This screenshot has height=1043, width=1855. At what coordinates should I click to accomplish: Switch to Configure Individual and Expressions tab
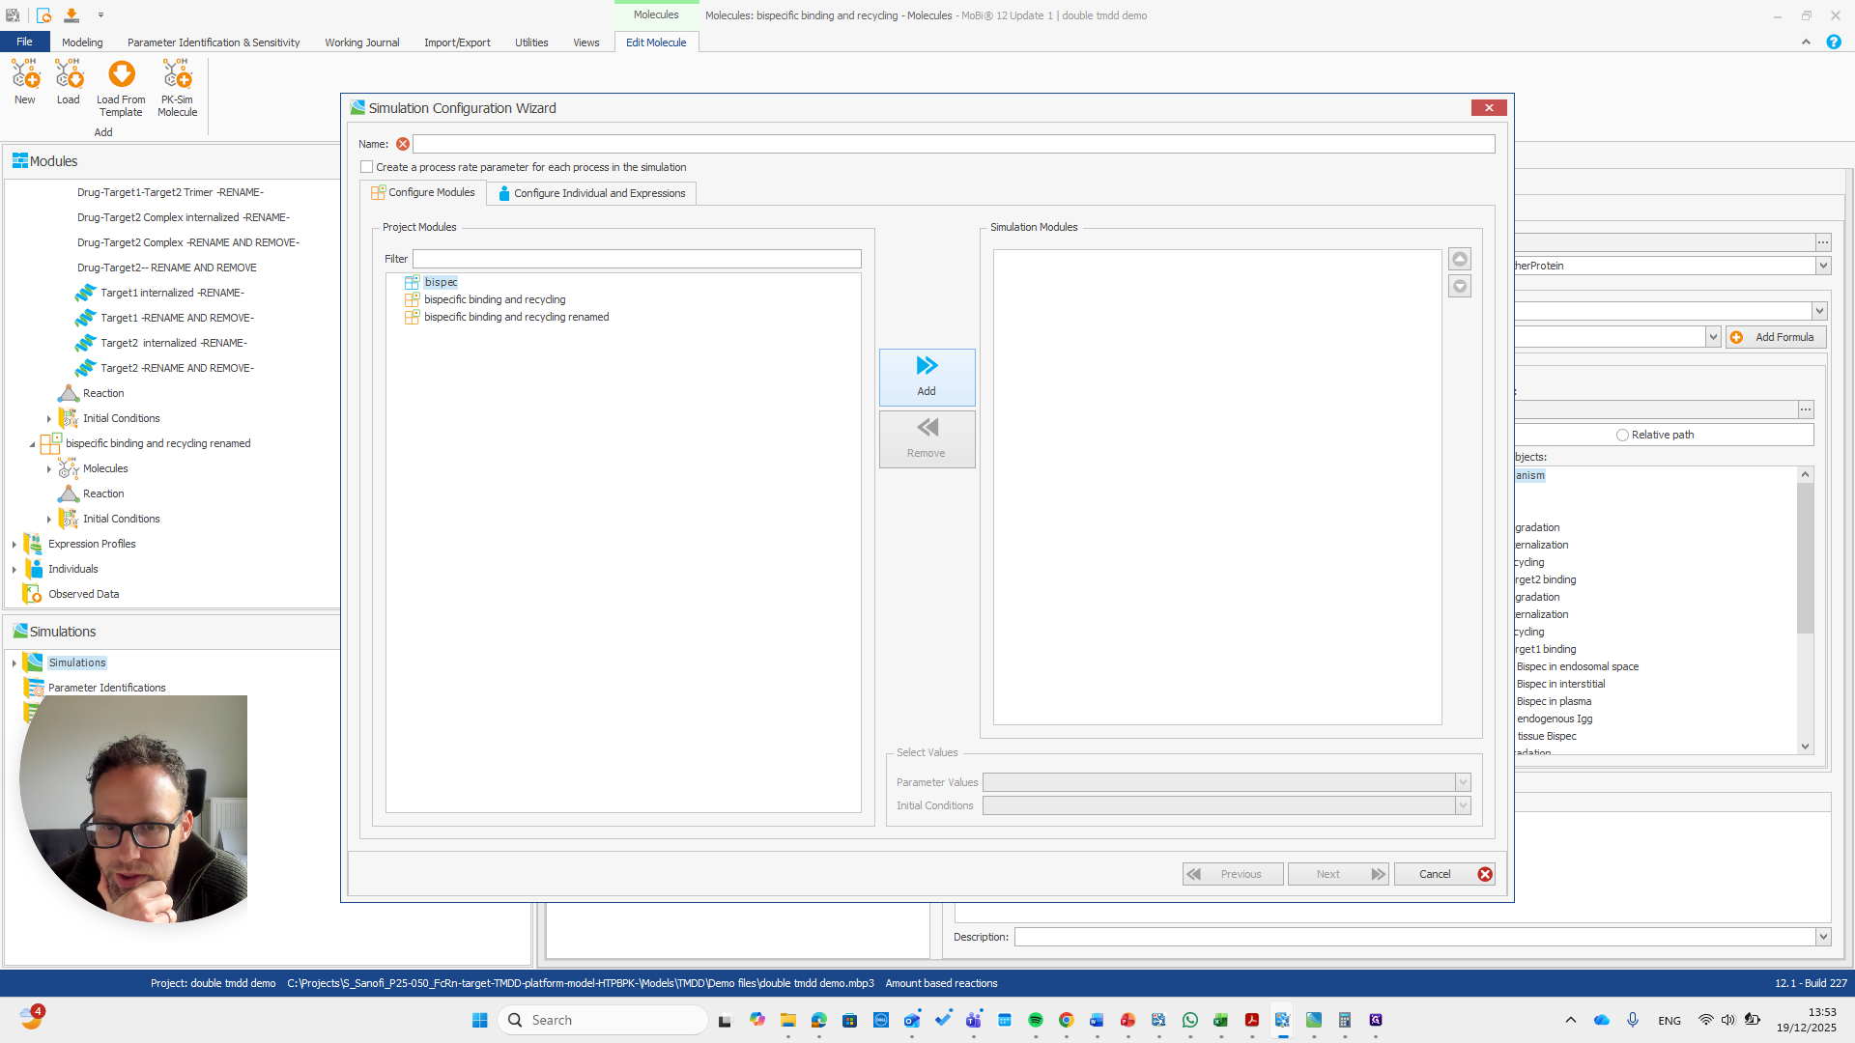pyautogui.click(x=591, y=193)
